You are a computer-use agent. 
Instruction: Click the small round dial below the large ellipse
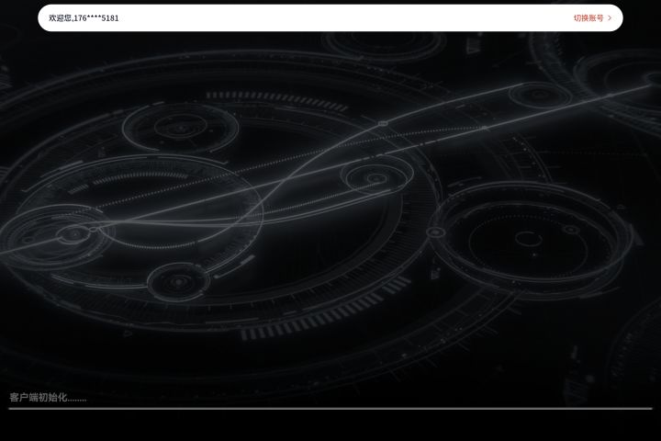pyautogui.click(x=179, y=281)
